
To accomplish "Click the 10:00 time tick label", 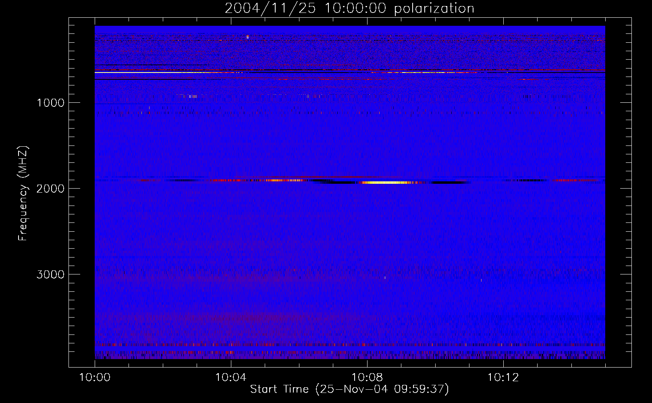I will click(x=95, y=378).
